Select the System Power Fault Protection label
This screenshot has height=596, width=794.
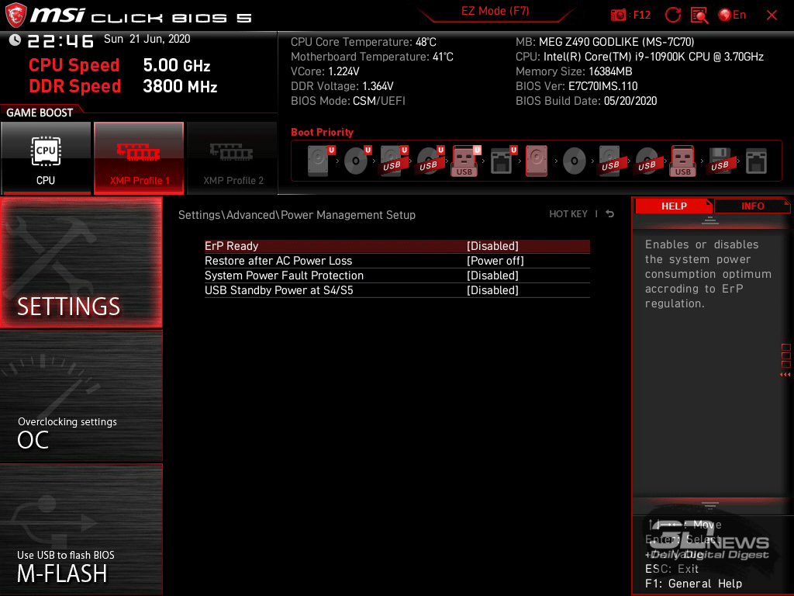284,275
